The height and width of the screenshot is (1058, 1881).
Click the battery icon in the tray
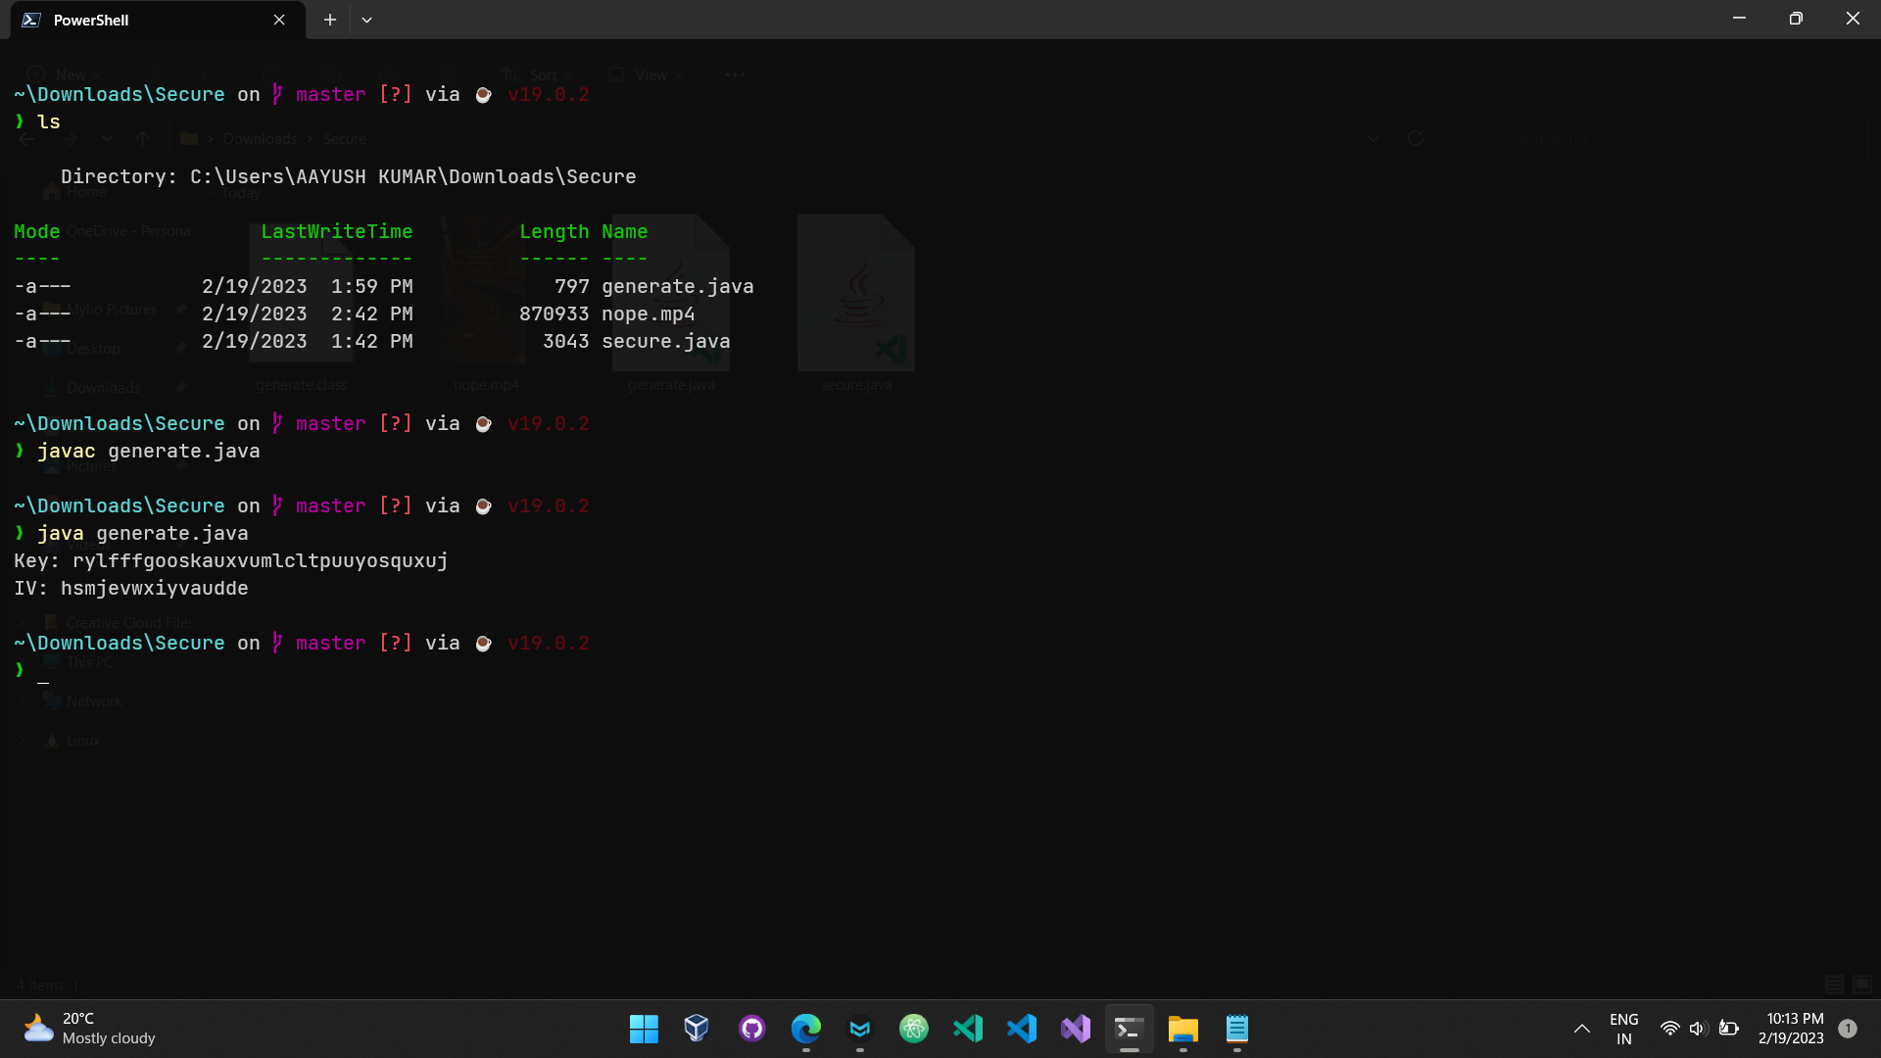(1729, 1029)
